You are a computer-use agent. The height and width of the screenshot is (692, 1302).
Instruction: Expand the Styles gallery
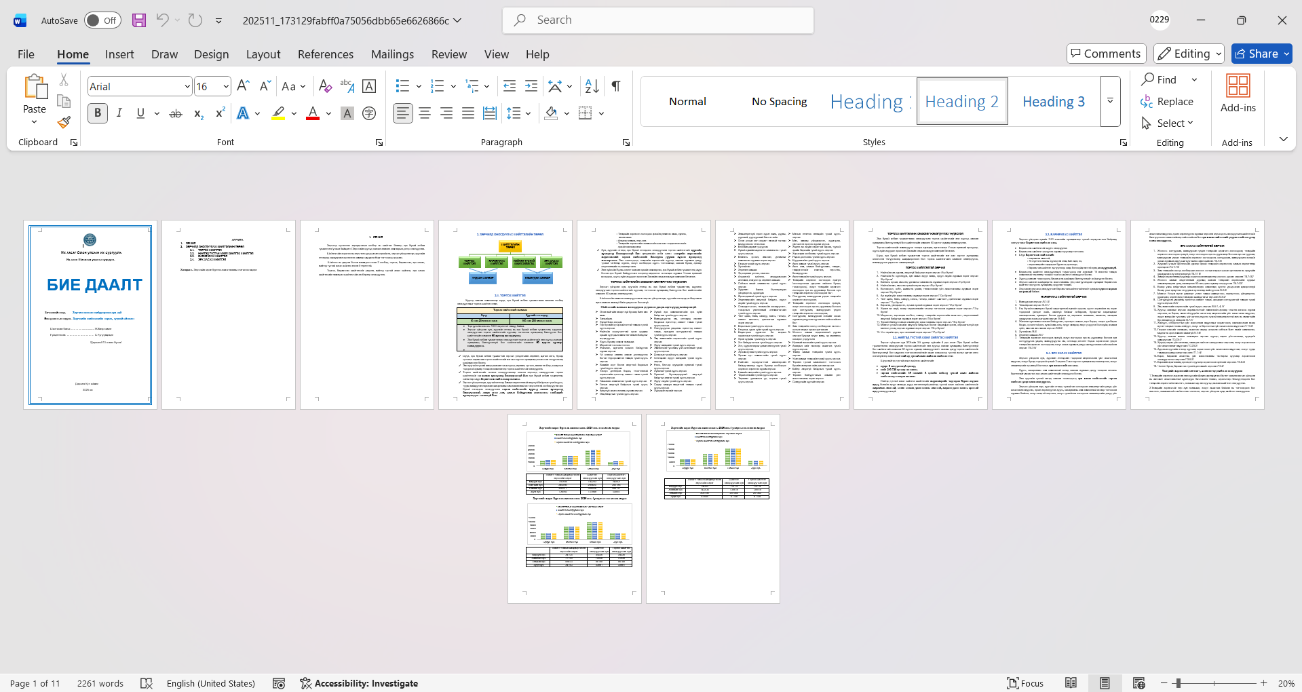pos(1110,101)
